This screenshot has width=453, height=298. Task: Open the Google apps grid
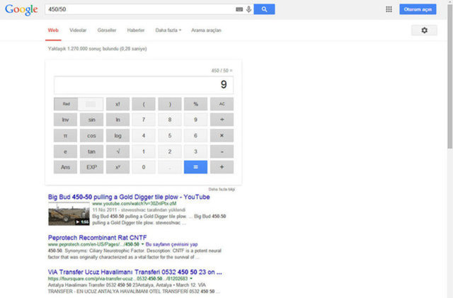click(389, 9)
